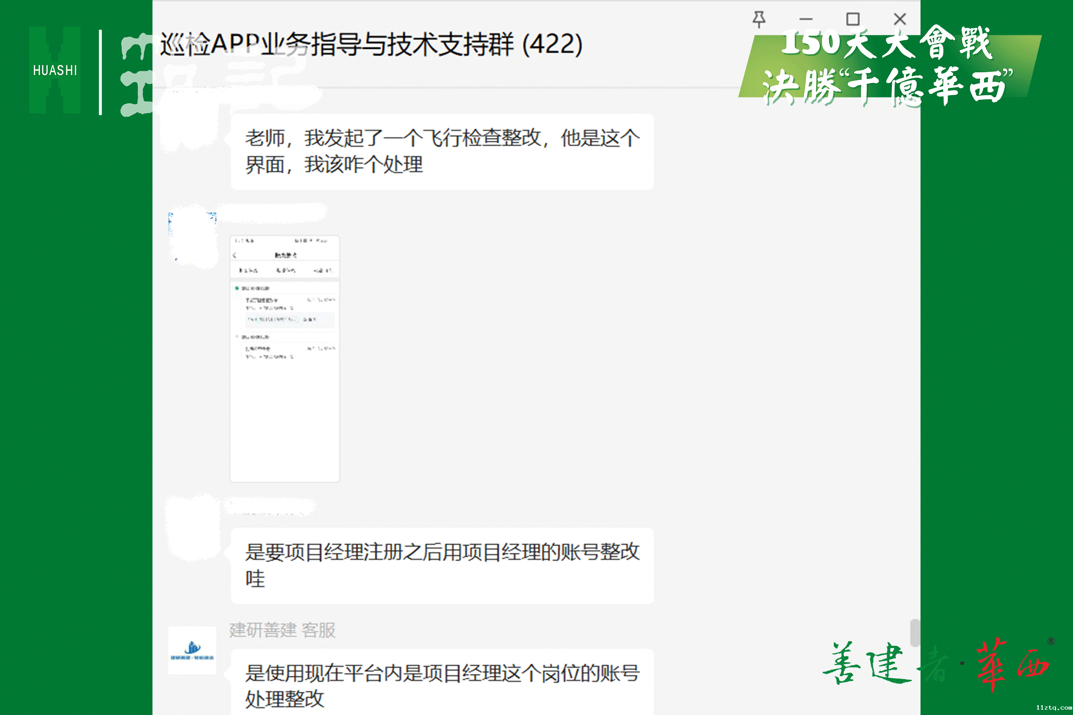Pin the chat window on top
Viewport: 1073px width, 715px height.
[x=759, y=19]
